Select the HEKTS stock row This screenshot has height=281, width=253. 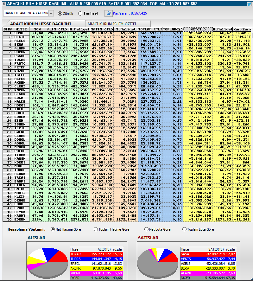click(127, 37)
